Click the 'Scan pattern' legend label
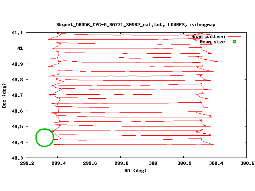255x191 pixels. [x=208, y=37]
